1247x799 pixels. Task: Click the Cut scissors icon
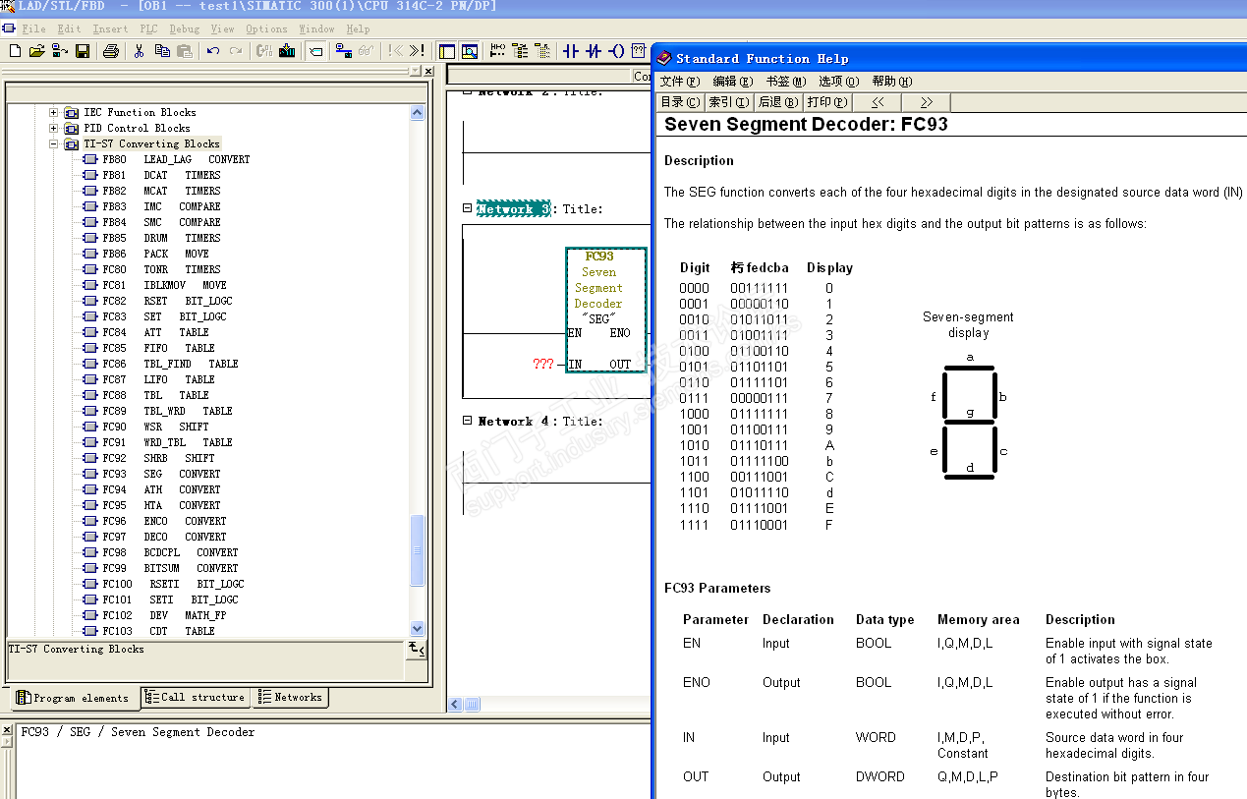pos(139,51)
